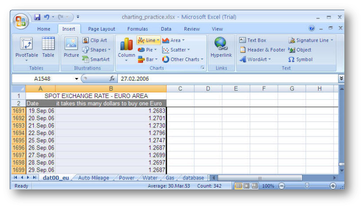Open the Name Box dropdown arrow

(76, 78)
